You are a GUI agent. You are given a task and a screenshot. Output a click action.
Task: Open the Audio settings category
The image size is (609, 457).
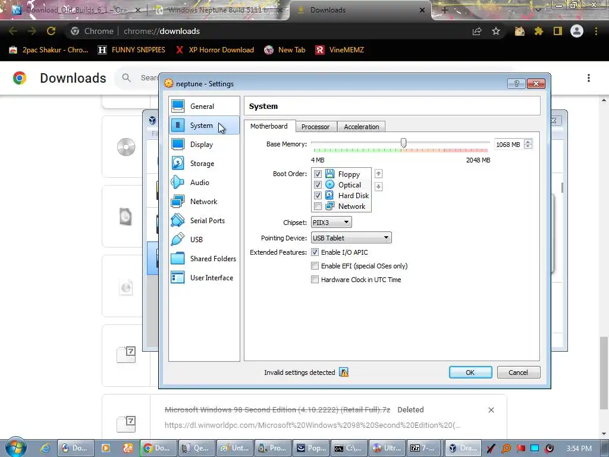pyautogui.click(x=204, y=182)
